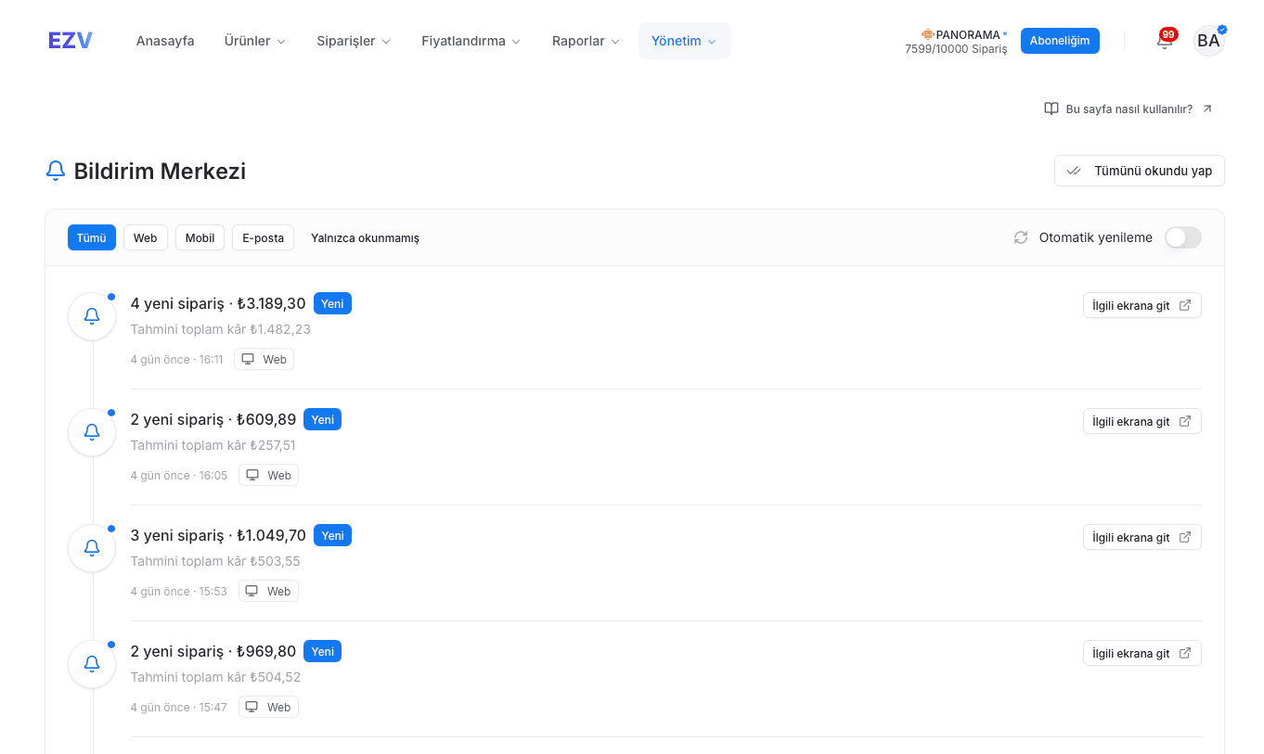This screenshot has width=1264, height=754.
Task: Mark all read with Tümünü okundu yap
Action: point(1140,171)
